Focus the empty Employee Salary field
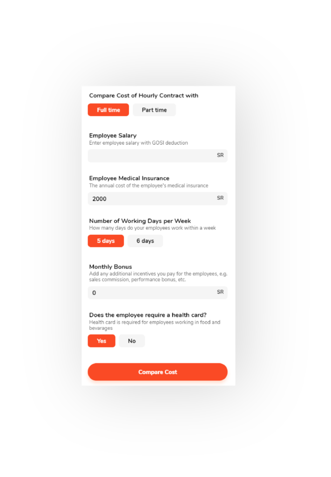This screenshot has width=331, height=477. click(x=157, y=156)
